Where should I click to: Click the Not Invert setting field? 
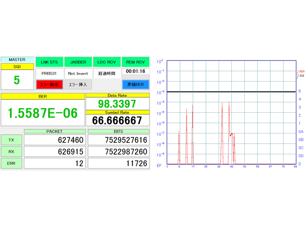pos(78,73)
